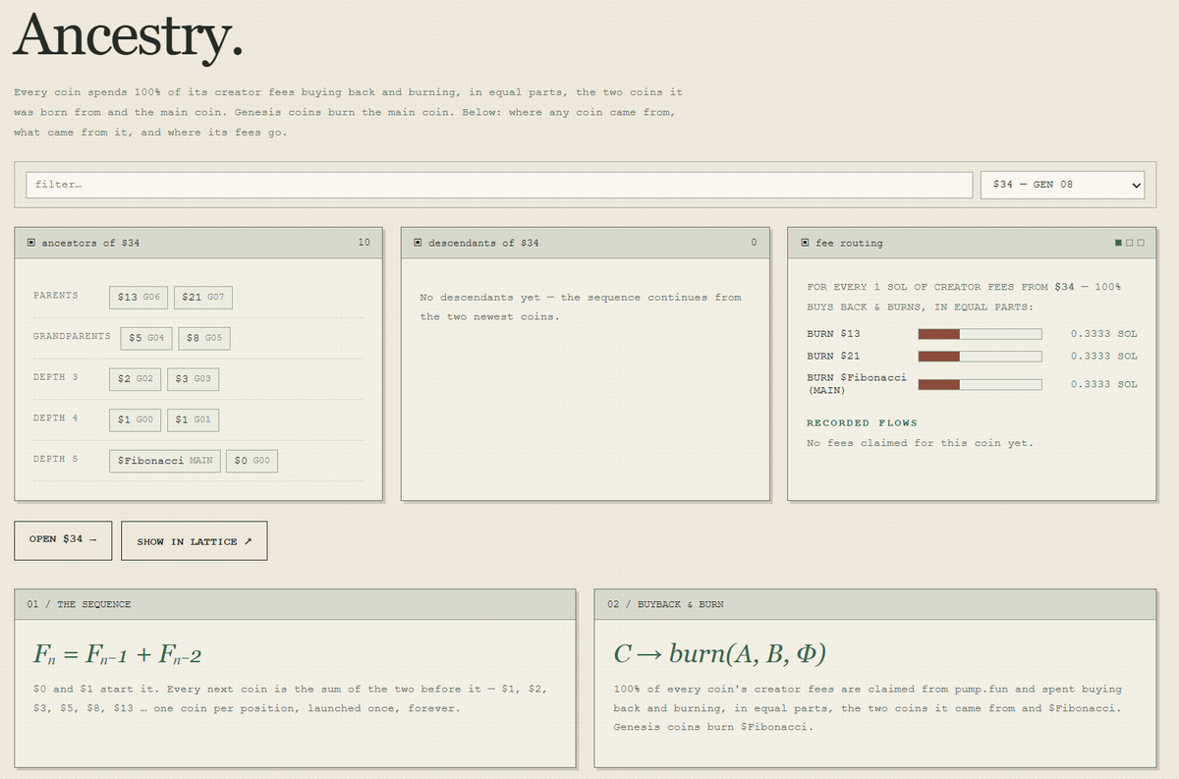Pick the $1 G01 ancestor chip
The width and height of the screenshot is (1179, 779).
point(194,419)
